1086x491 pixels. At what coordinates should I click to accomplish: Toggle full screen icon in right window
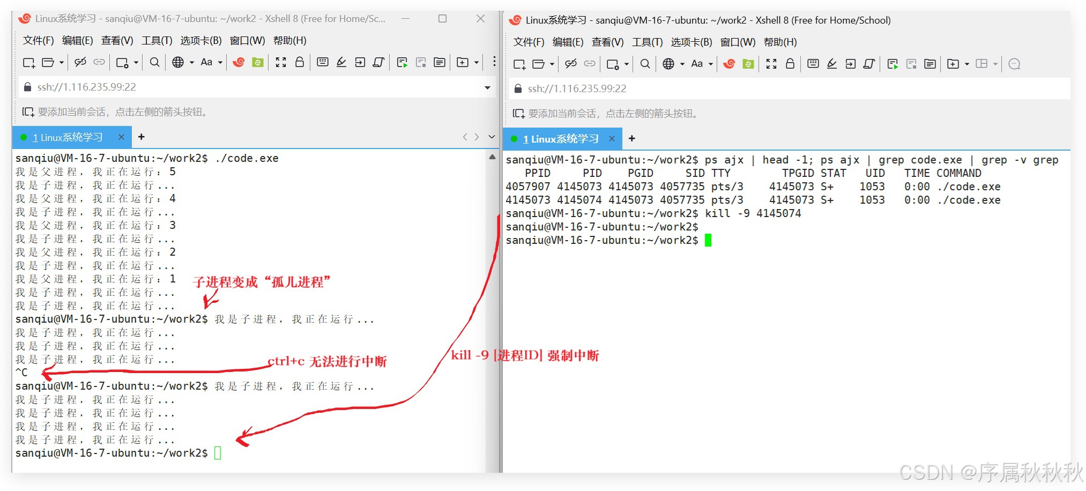(x=771, y=64)
